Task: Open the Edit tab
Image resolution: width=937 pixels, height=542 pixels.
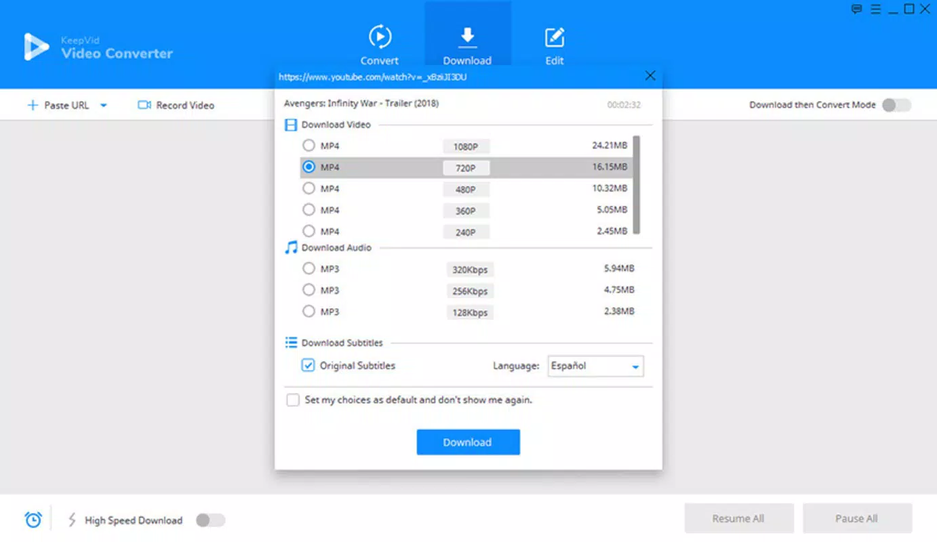Action: (555, 45)
